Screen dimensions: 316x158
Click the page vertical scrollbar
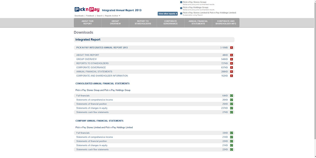(x=315, y=71)
